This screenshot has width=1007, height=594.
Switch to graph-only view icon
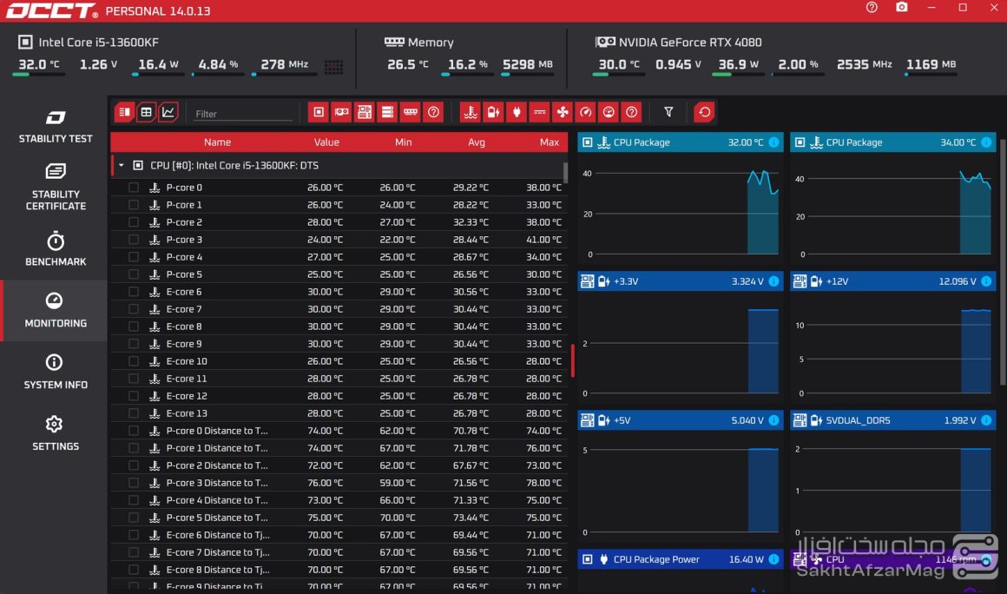[x=168, y=112]
